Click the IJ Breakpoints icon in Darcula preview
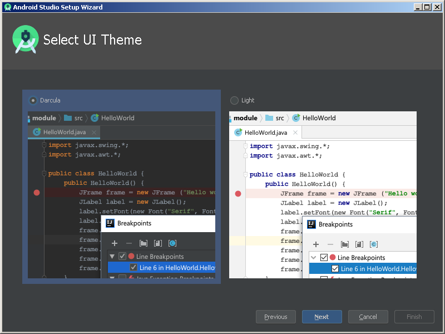 click(110, 223)
